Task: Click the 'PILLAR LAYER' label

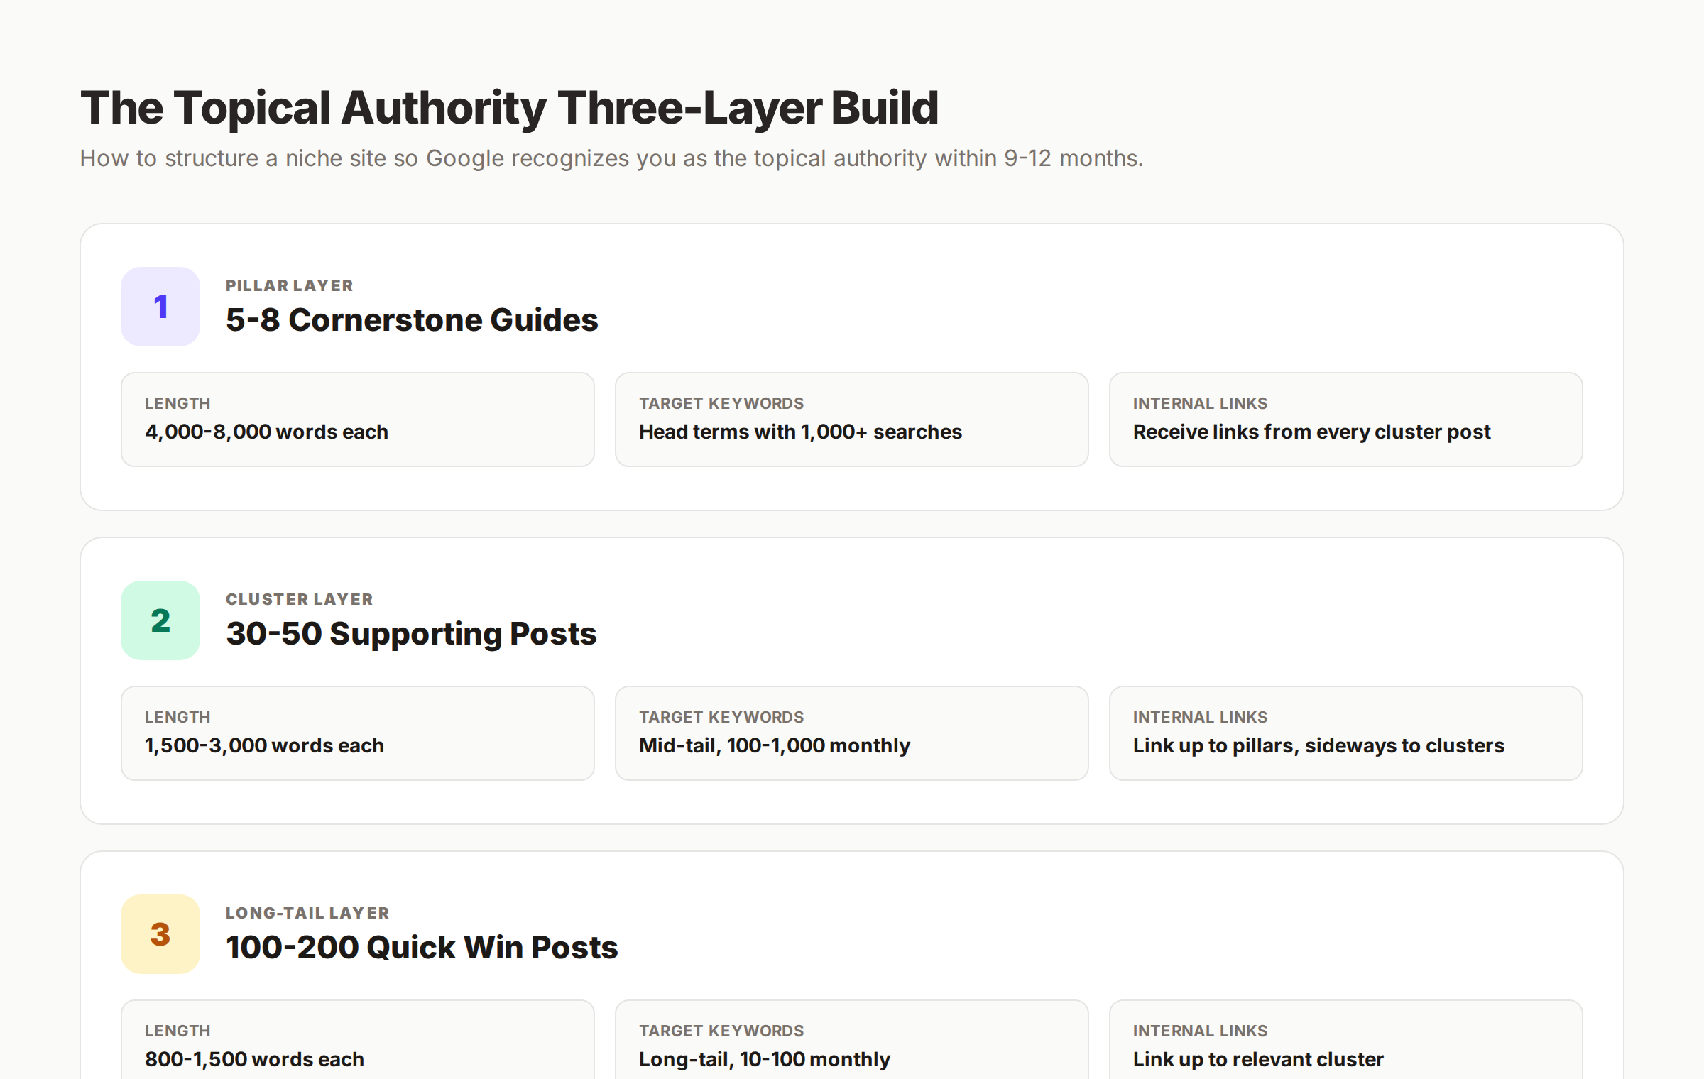Action: pyautogui.click(x=290, y=285)
